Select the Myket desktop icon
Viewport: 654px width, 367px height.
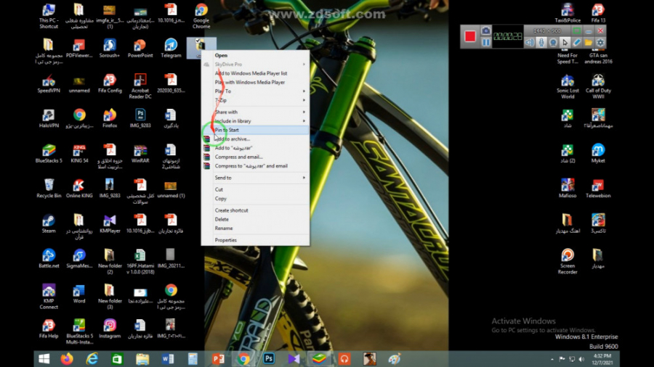pos(598,153)
